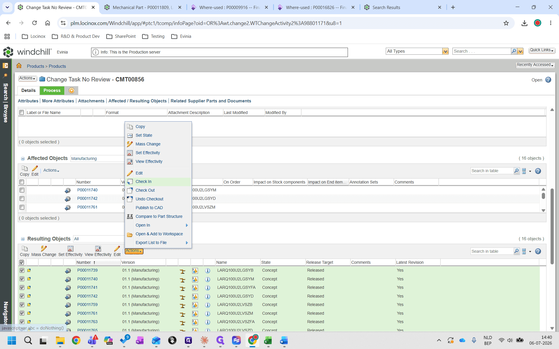Screen dimensions: 559x349
Task: Go to Affected / Resulting Objects link
Action: [x=137, y=101]
